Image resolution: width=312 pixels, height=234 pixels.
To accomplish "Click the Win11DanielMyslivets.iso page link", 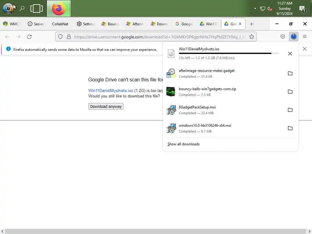I will point(111,90).
